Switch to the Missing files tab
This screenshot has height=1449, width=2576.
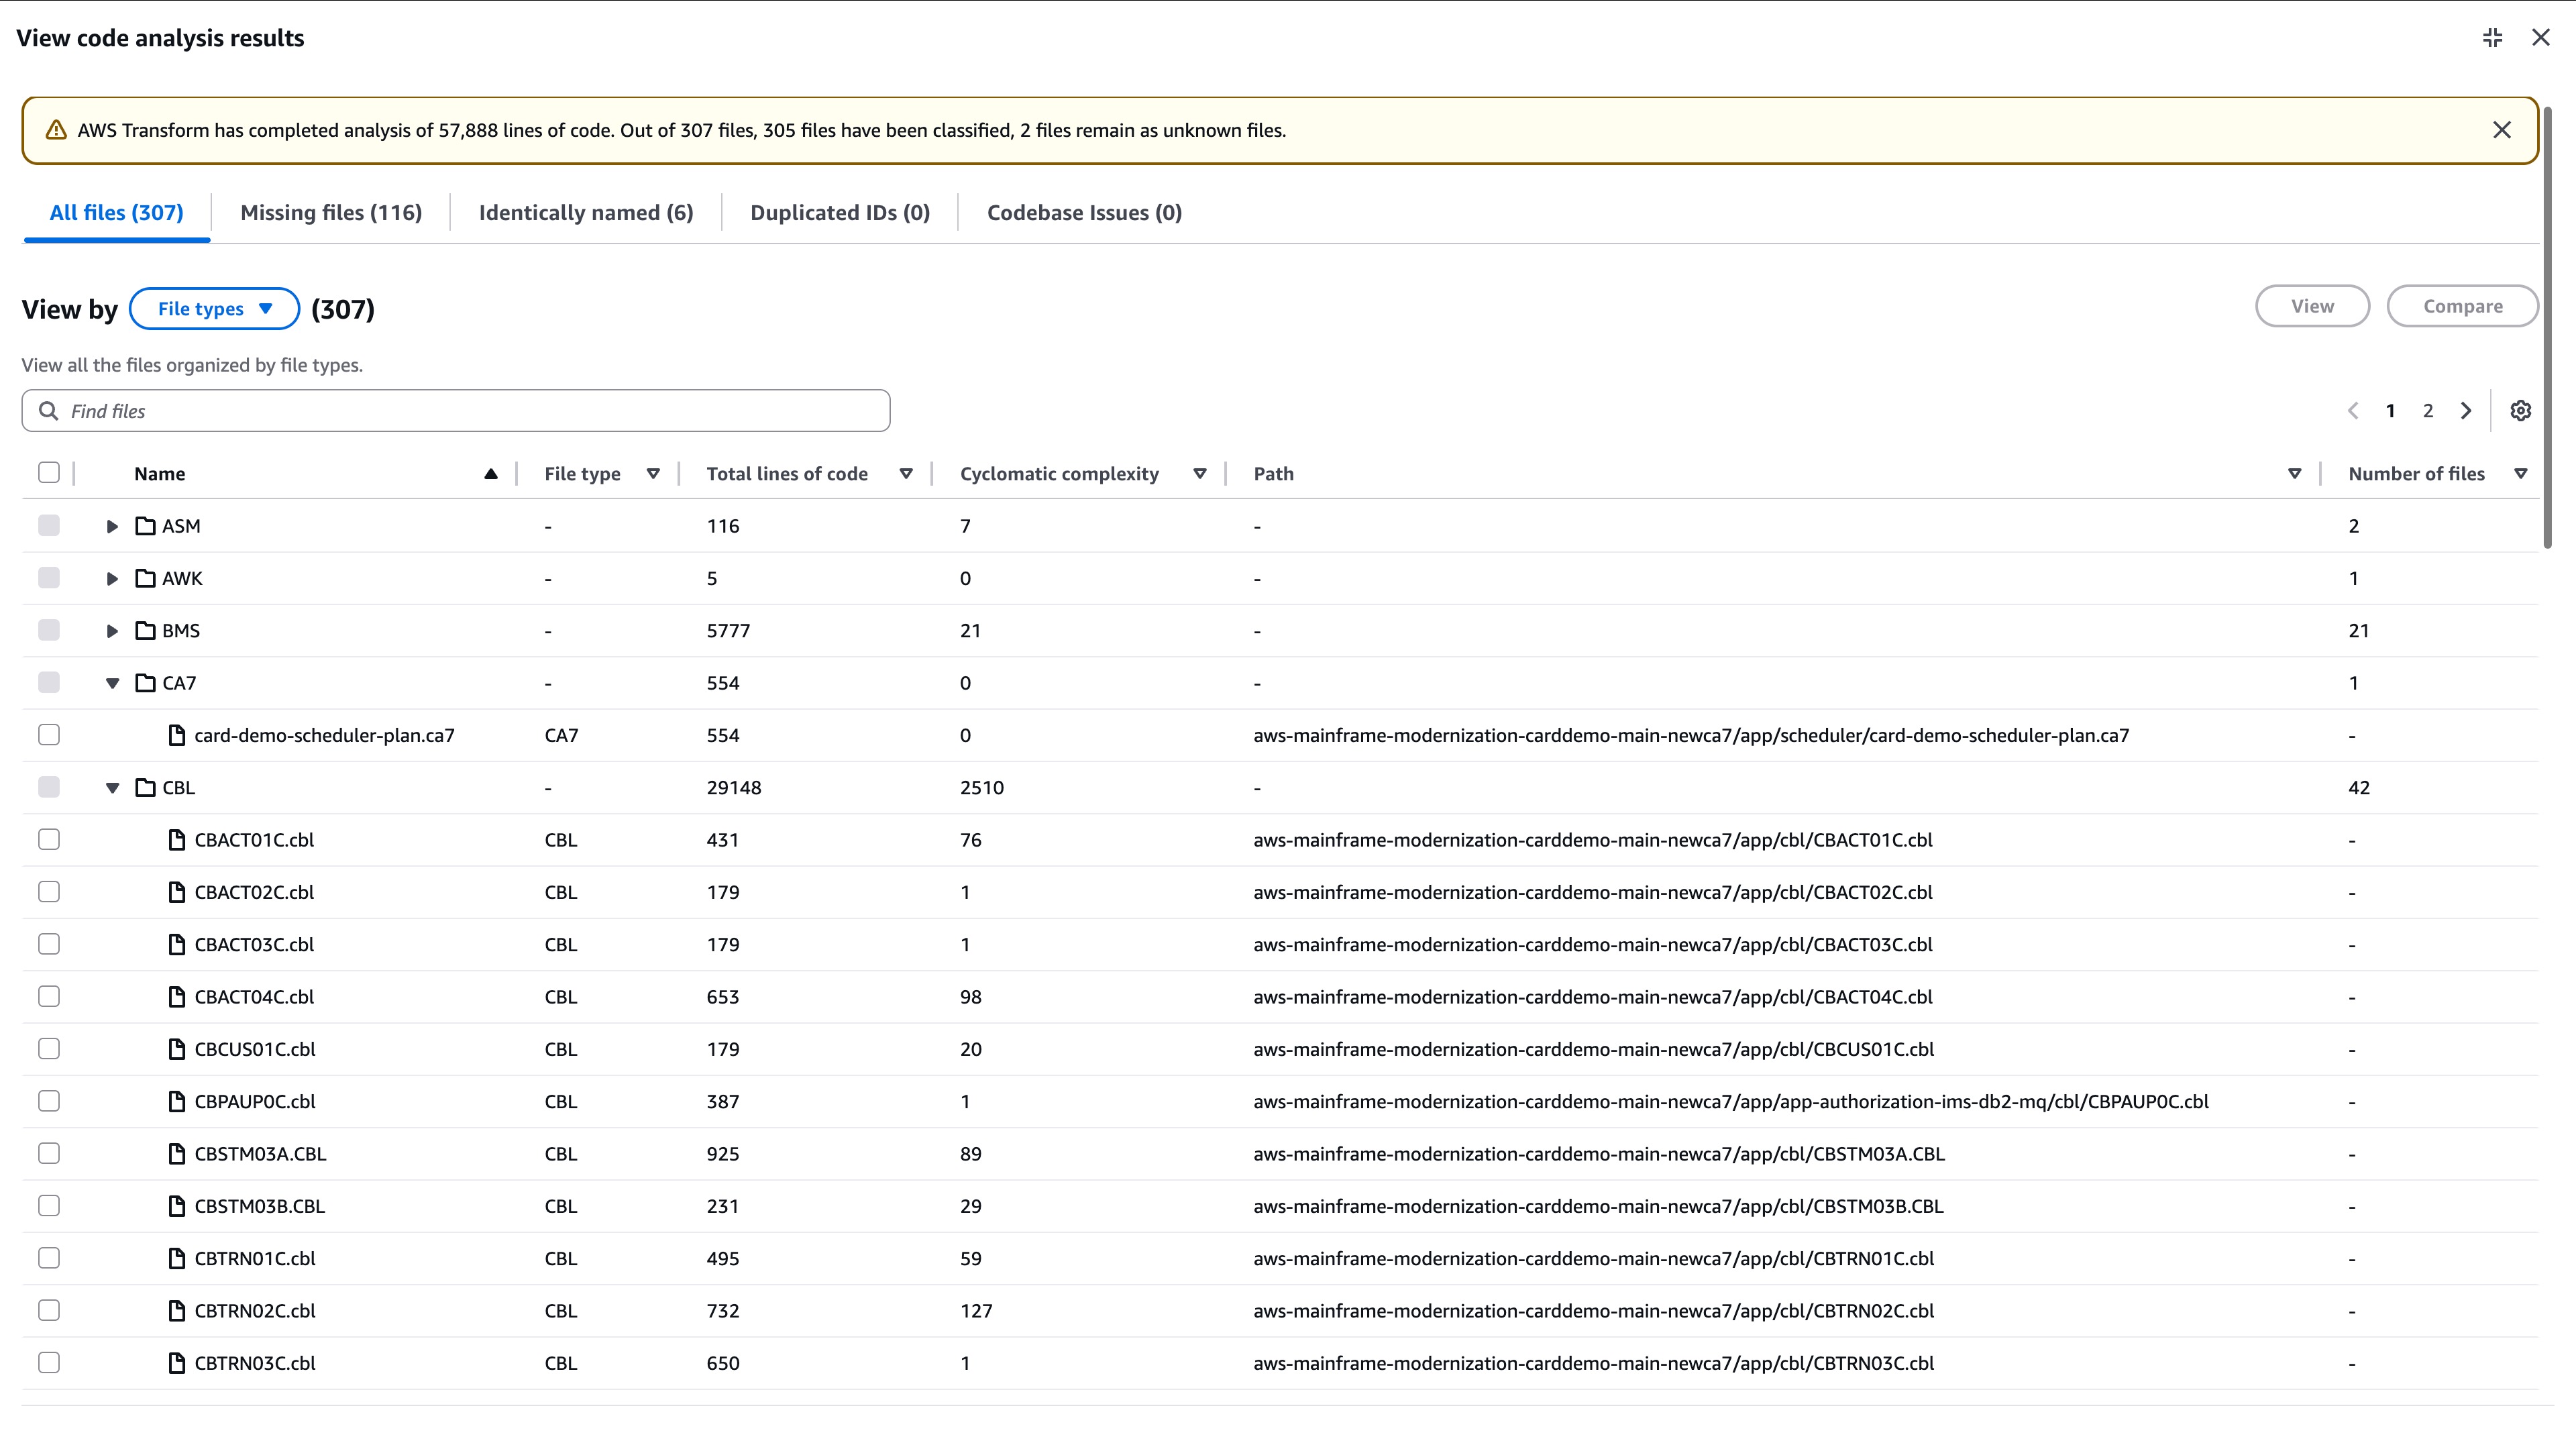(331, 212)
